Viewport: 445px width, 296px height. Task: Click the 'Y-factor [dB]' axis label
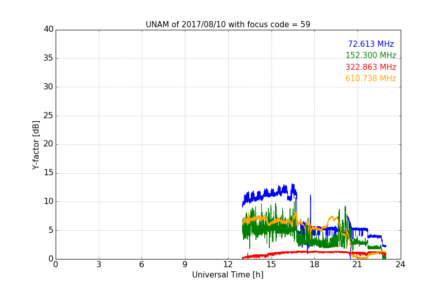[x=36, y=145]
